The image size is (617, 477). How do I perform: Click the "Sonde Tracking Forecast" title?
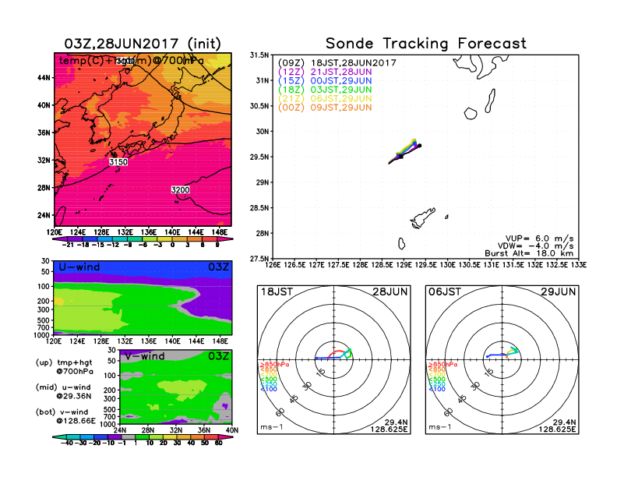[426, 44]
